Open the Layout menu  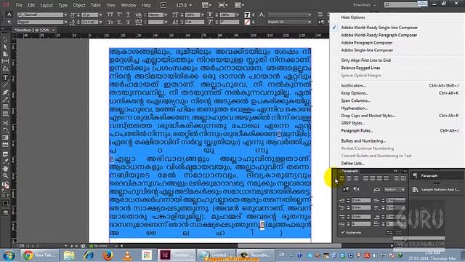(46, 5)
